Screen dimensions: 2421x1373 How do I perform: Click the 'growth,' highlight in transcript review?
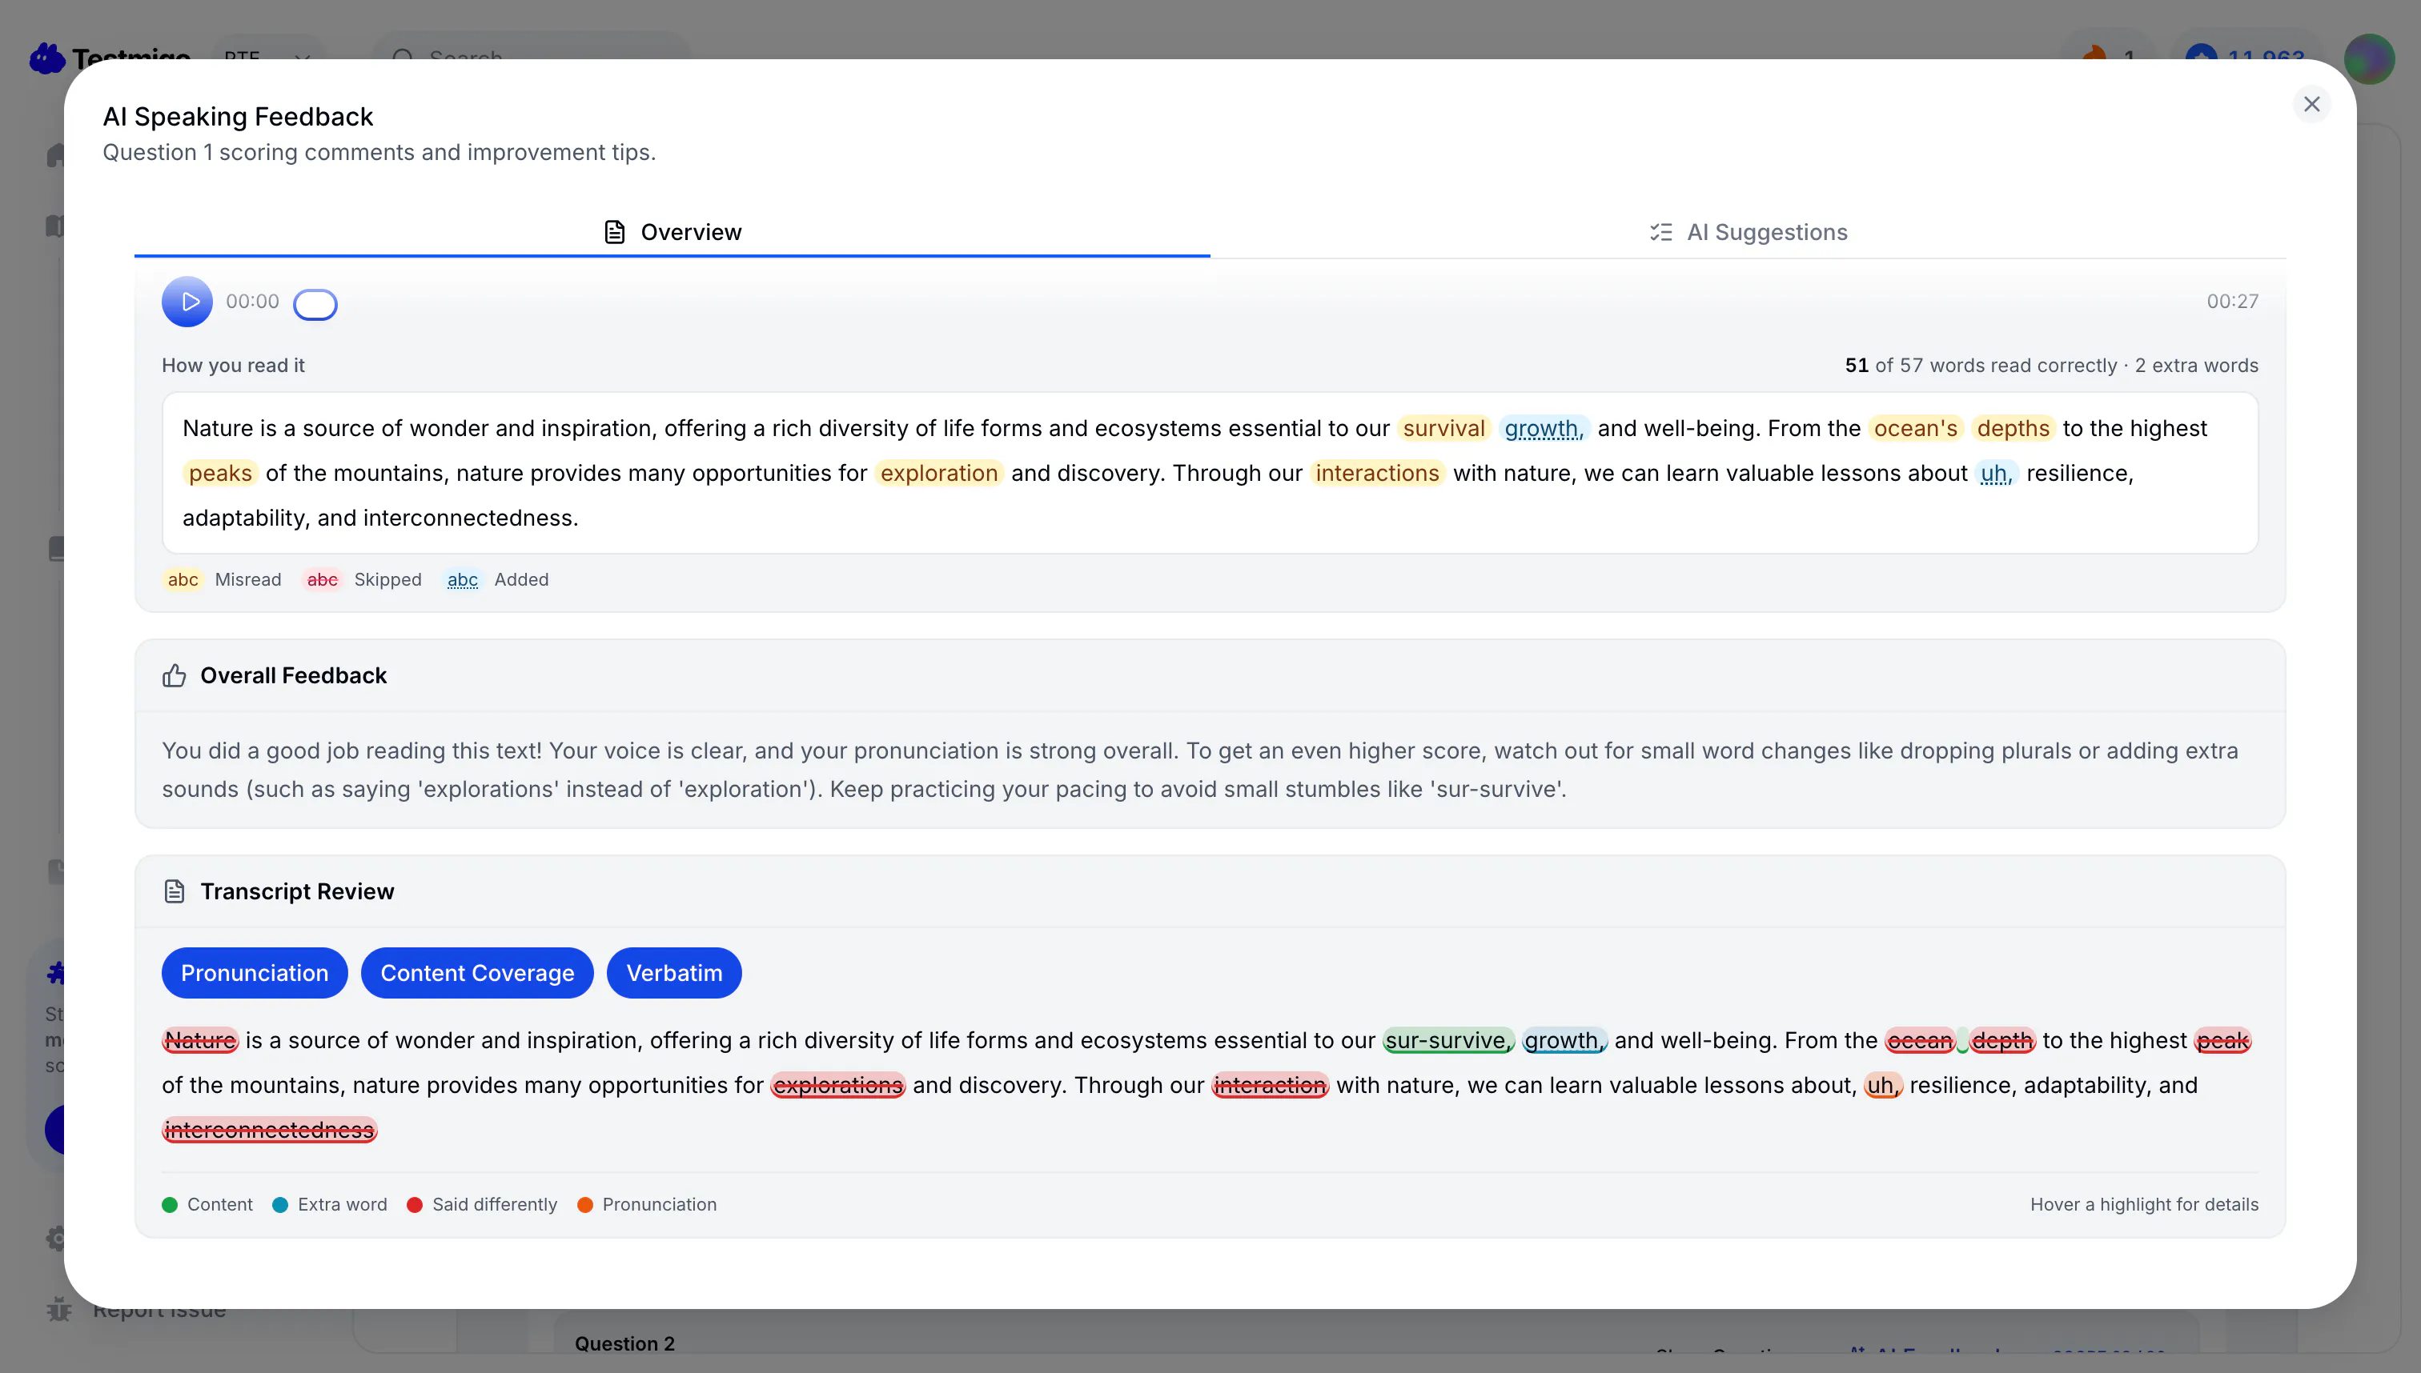[1564, 1041]
